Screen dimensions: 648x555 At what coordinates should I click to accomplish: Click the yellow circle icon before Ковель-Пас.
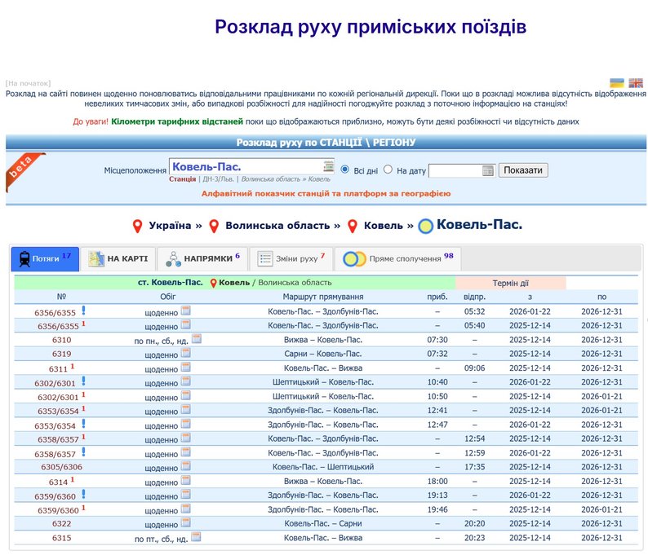tap(426, 226)
